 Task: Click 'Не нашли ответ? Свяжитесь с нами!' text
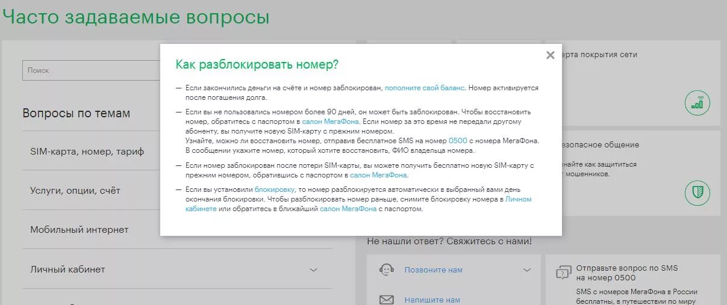click(x=449, y=241)
